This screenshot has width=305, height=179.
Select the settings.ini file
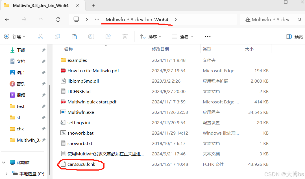79,123
